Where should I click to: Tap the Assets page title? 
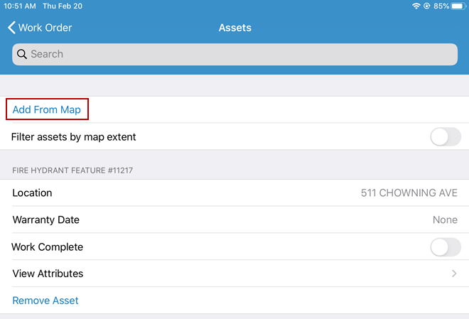(234, 28)
